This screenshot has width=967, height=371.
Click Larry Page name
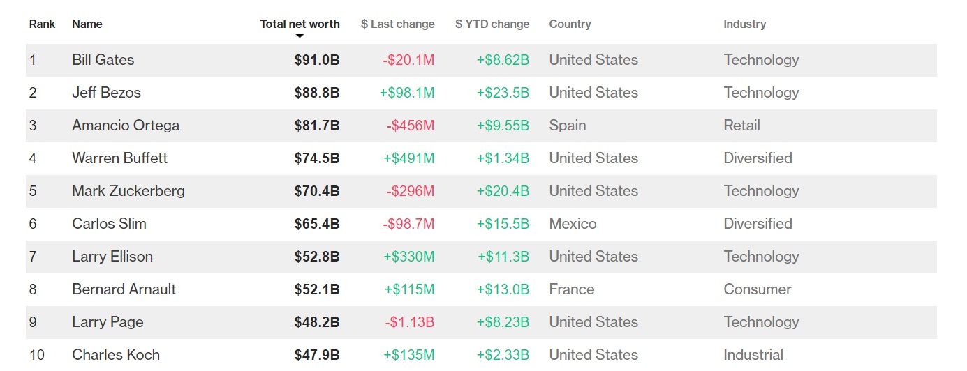108,322
